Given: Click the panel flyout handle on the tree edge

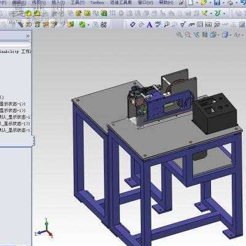Looking at the screenshot, I should 33,141.
